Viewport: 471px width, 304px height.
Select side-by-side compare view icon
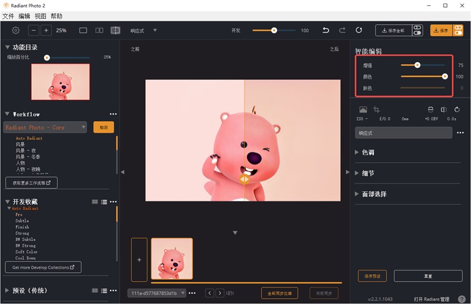pyautogui.click(x=99, y=31)
